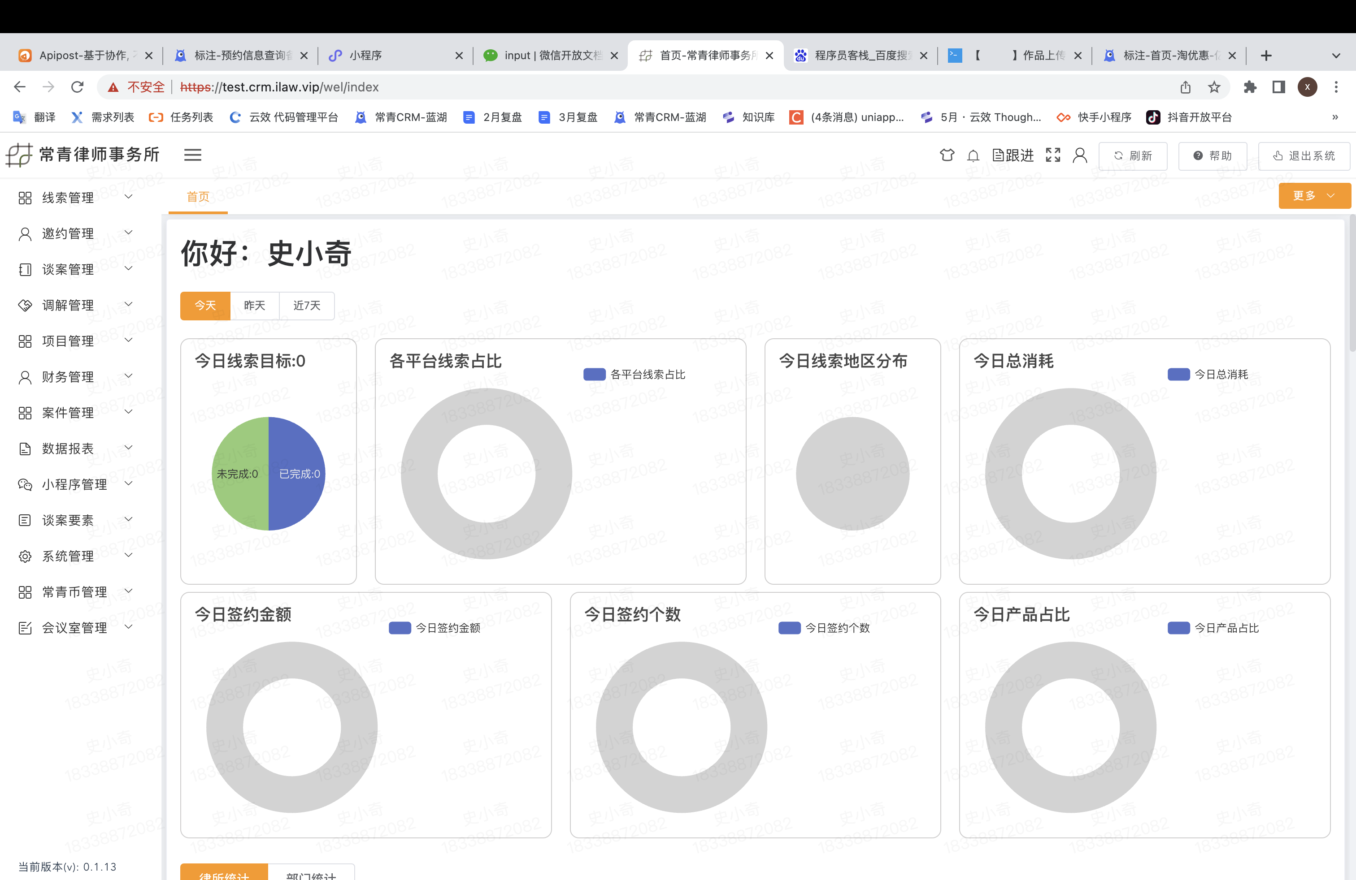Click the 帮助 button
The image size is (1356, 880).
(1213, 155)
